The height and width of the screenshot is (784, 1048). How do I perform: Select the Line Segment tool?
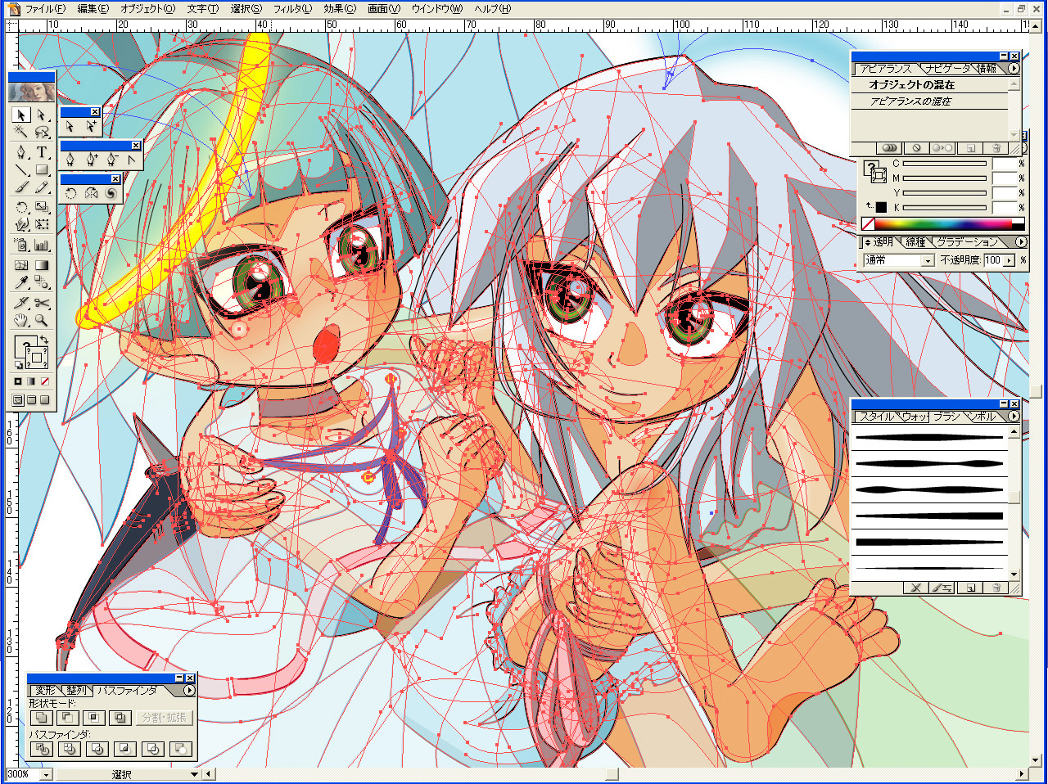coord(21,169)
